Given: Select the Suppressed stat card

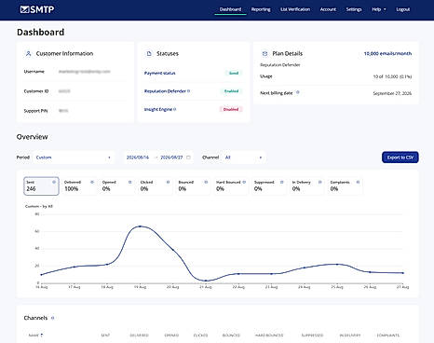Looking at the screenshot, I should [x=269, y=185].
